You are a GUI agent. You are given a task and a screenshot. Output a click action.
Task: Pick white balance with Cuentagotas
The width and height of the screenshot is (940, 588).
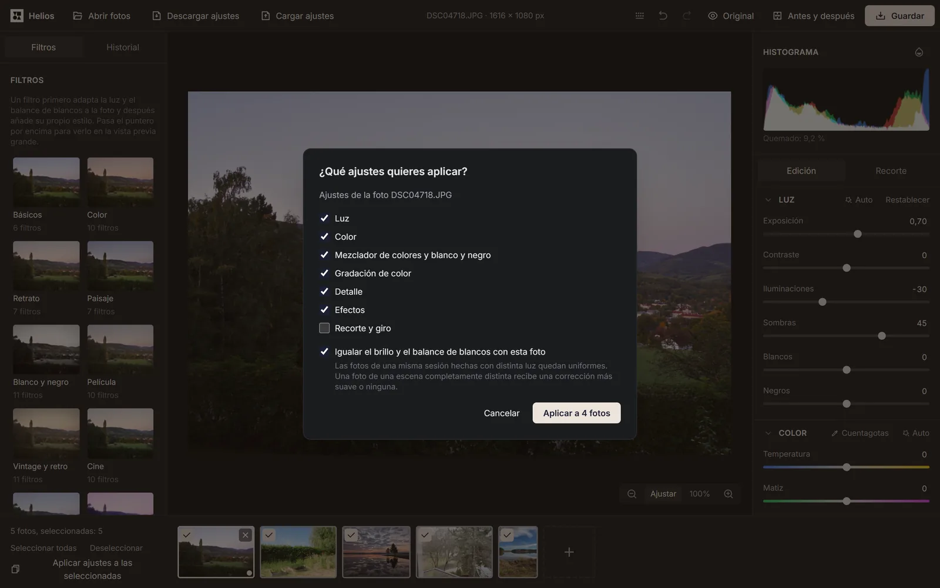[860, 433]
